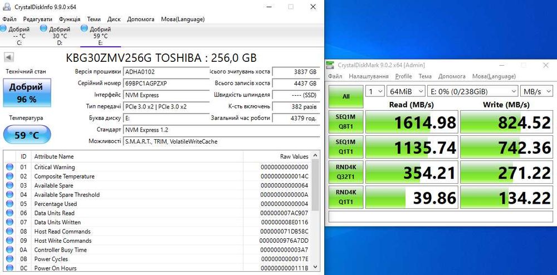Open Редагувати menu

click(x=38, y=19)
